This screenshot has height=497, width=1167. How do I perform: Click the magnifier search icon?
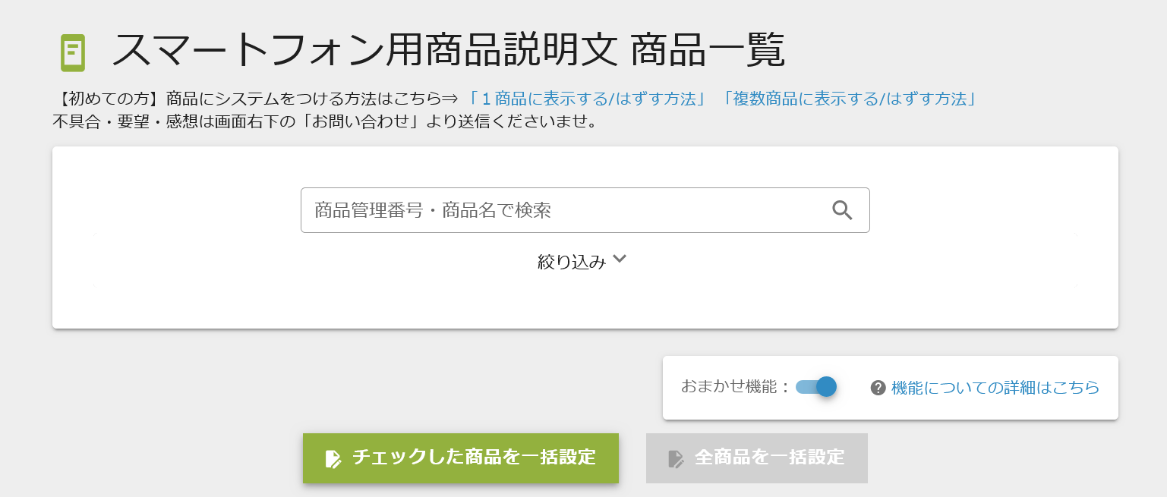(x=842, y=210)
